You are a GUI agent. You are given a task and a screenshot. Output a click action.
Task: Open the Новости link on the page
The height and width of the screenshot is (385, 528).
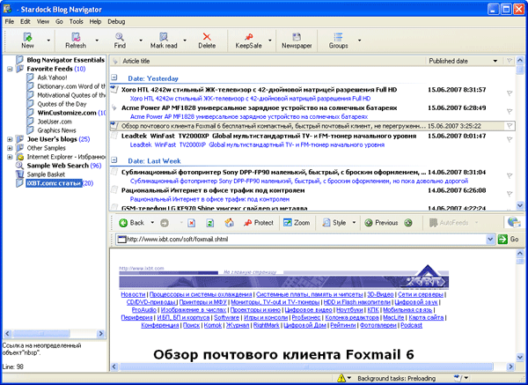pyautogui.click(x=134, y=294)
